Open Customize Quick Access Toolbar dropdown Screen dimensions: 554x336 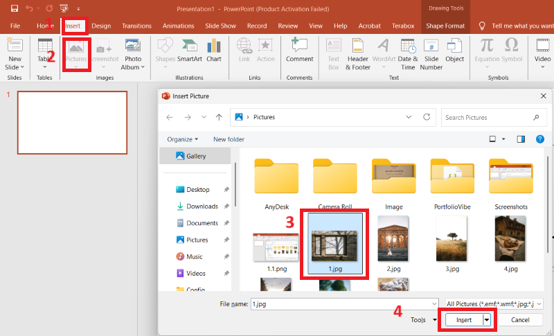coord(78,9)
